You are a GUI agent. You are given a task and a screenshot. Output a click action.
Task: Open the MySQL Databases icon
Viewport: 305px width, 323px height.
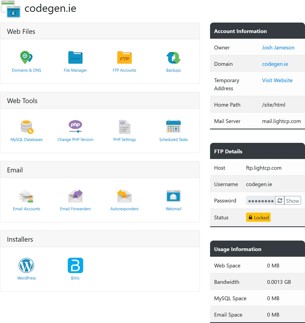pos(26,127)
